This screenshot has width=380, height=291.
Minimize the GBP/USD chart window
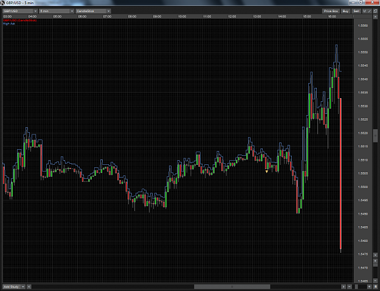coord(353,2)
